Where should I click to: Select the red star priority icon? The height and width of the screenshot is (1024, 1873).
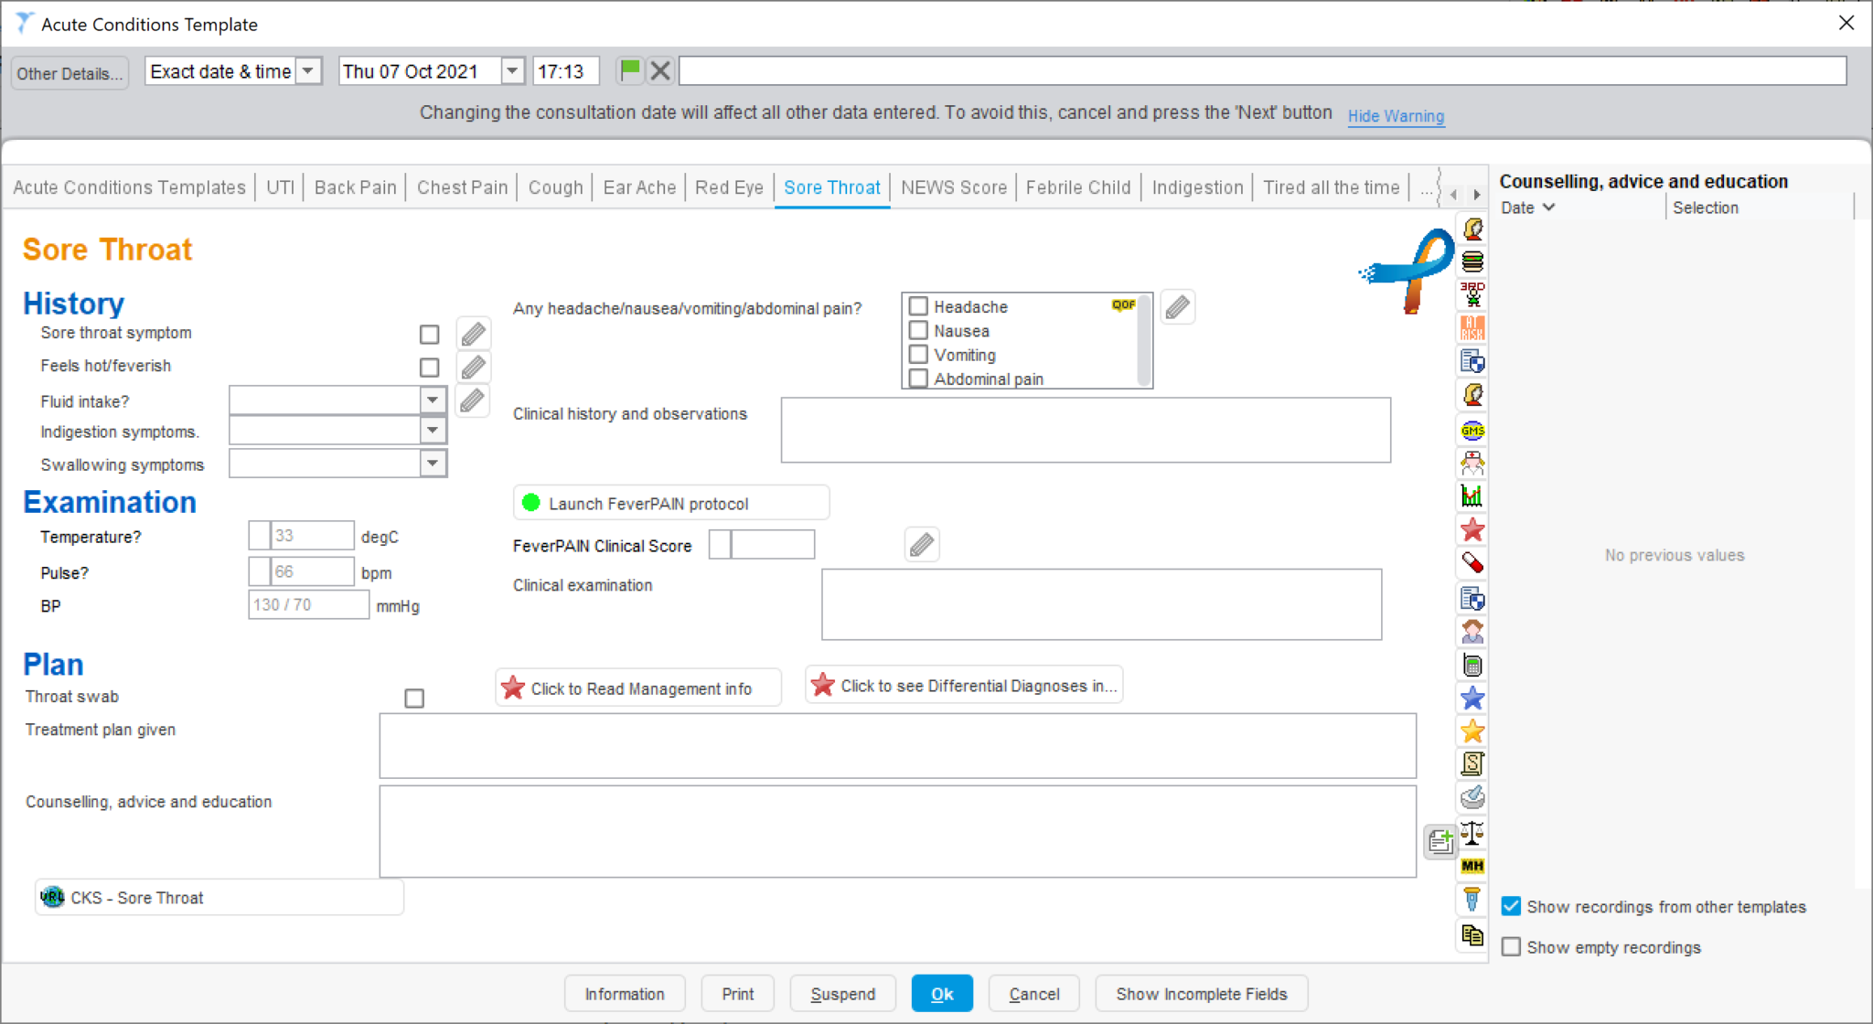[x=1472, y=530]
